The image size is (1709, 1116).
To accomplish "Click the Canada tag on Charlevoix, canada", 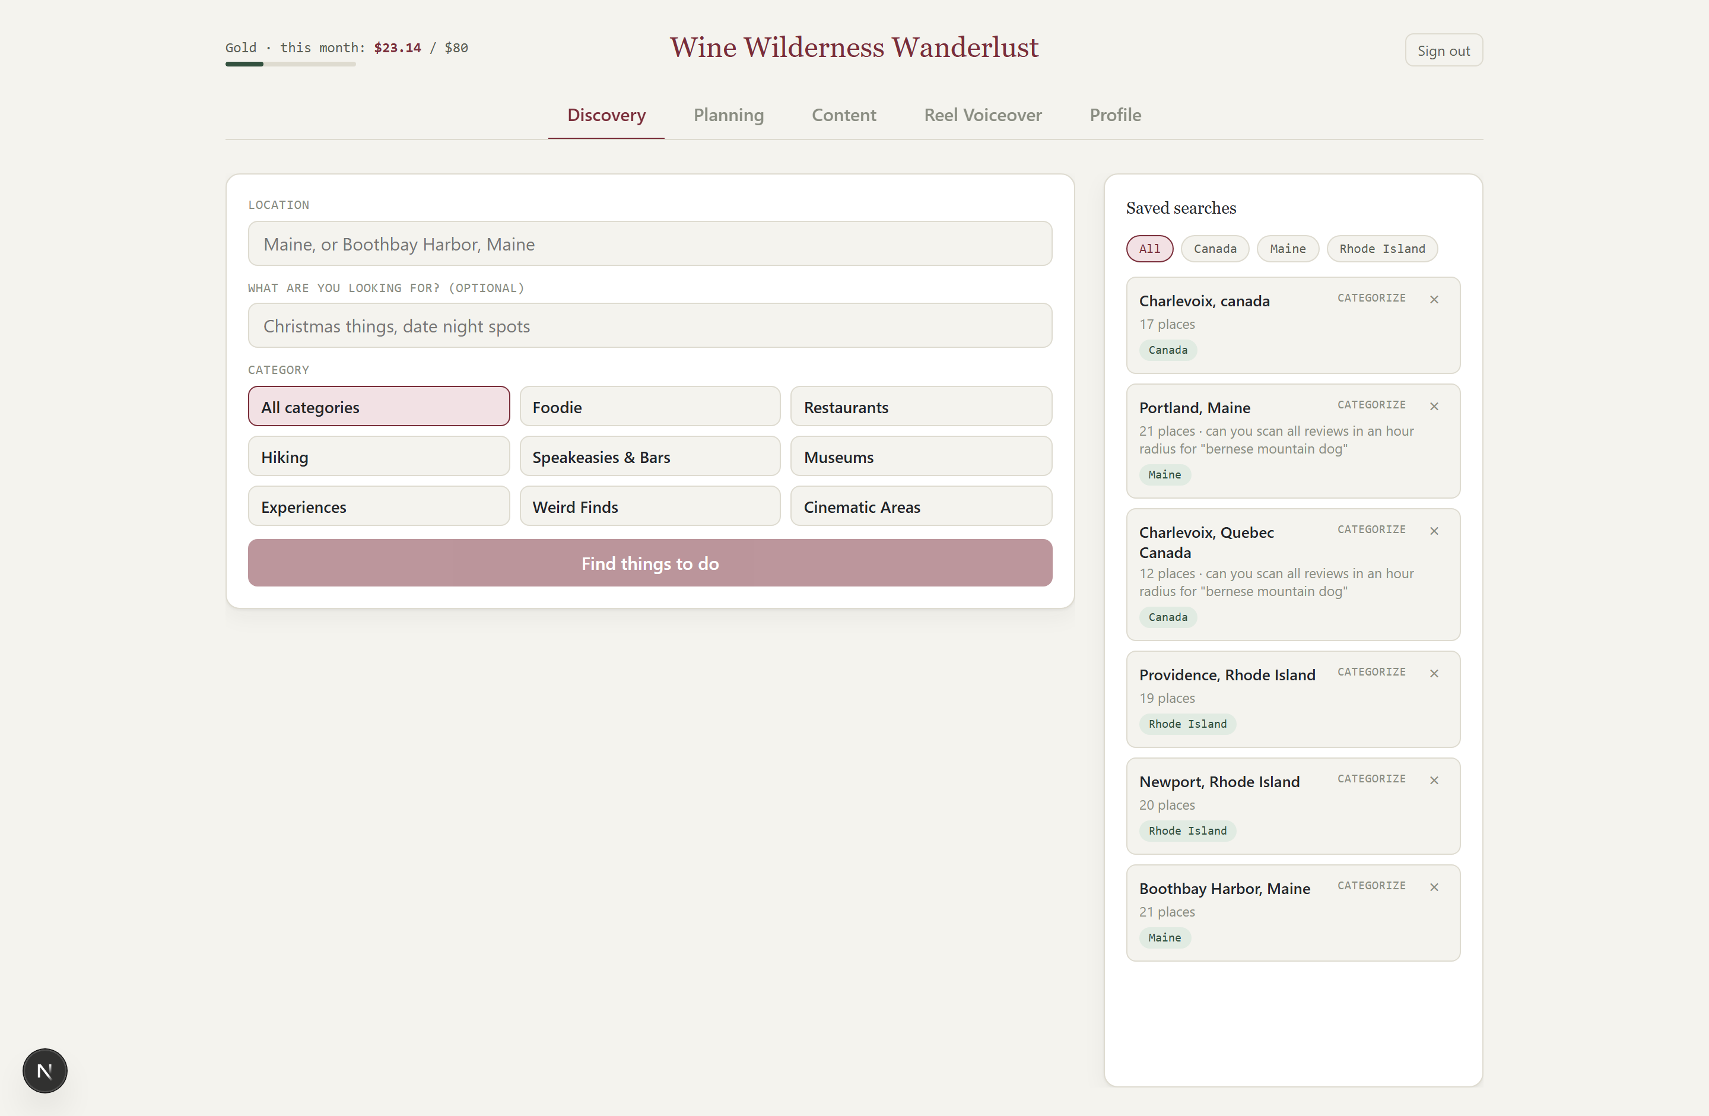I will pyautogui.click(x=1168, y=350).
